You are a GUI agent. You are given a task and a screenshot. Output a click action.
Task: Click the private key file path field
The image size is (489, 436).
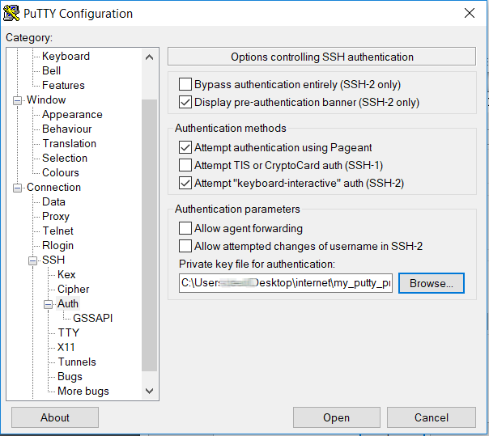coord(285,283)
